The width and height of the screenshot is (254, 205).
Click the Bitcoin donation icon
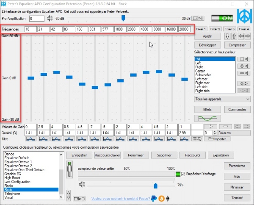(x=161, y=199)
